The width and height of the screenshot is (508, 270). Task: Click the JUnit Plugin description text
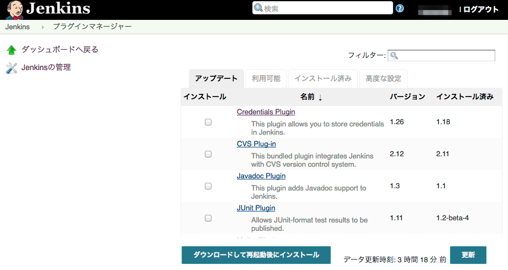(x=309, y=224)
